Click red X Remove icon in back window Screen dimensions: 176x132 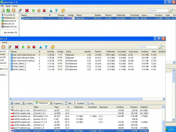pos(27,11)
